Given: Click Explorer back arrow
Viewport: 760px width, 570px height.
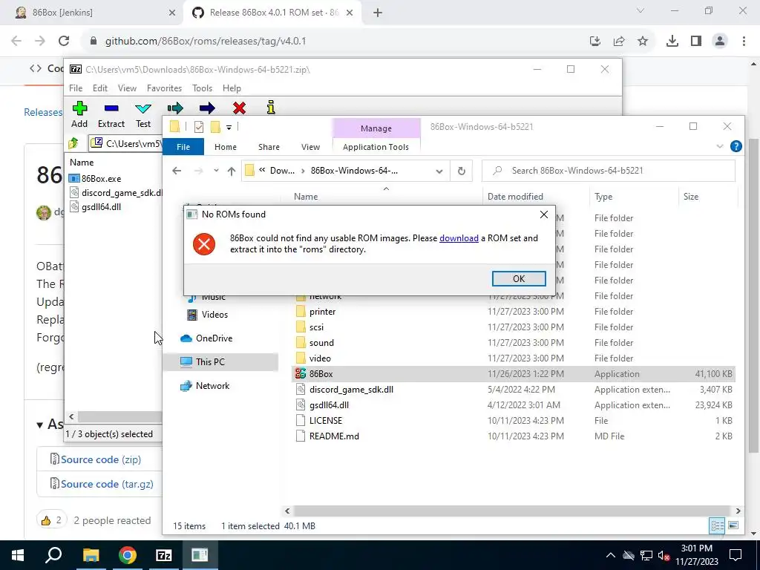Looking at the screenshot, I should point(177,171).
